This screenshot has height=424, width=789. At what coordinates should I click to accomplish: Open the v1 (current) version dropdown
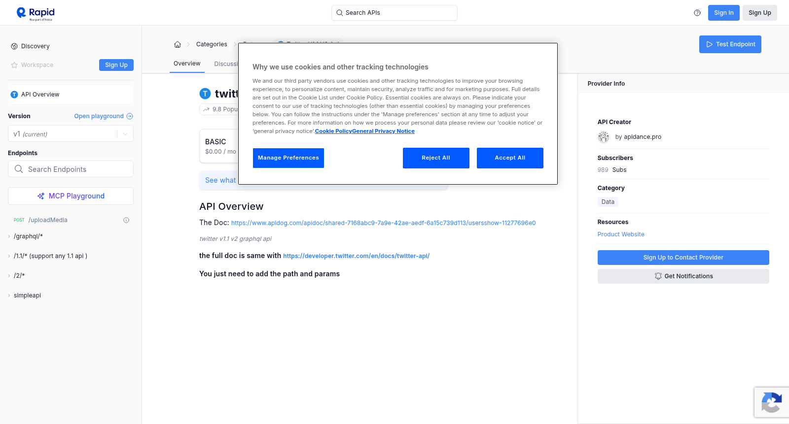71,134
